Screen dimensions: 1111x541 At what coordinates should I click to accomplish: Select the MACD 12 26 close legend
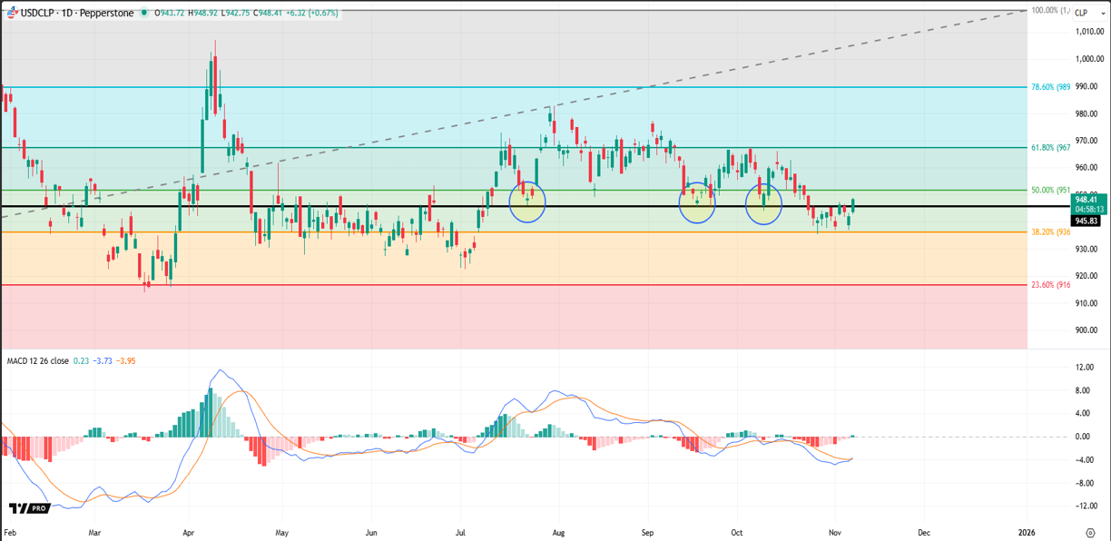(36, 360)
